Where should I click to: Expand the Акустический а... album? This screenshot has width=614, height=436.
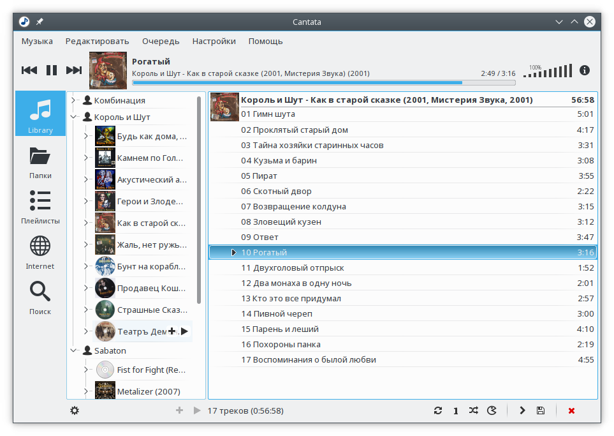coord(86,179)
